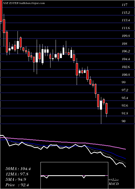
Task: Click the 117 price axis label
Action: 125,5
